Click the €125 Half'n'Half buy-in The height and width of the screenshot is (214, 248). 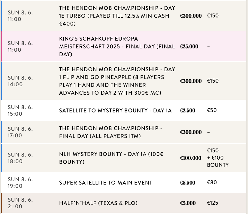(213, 203)
